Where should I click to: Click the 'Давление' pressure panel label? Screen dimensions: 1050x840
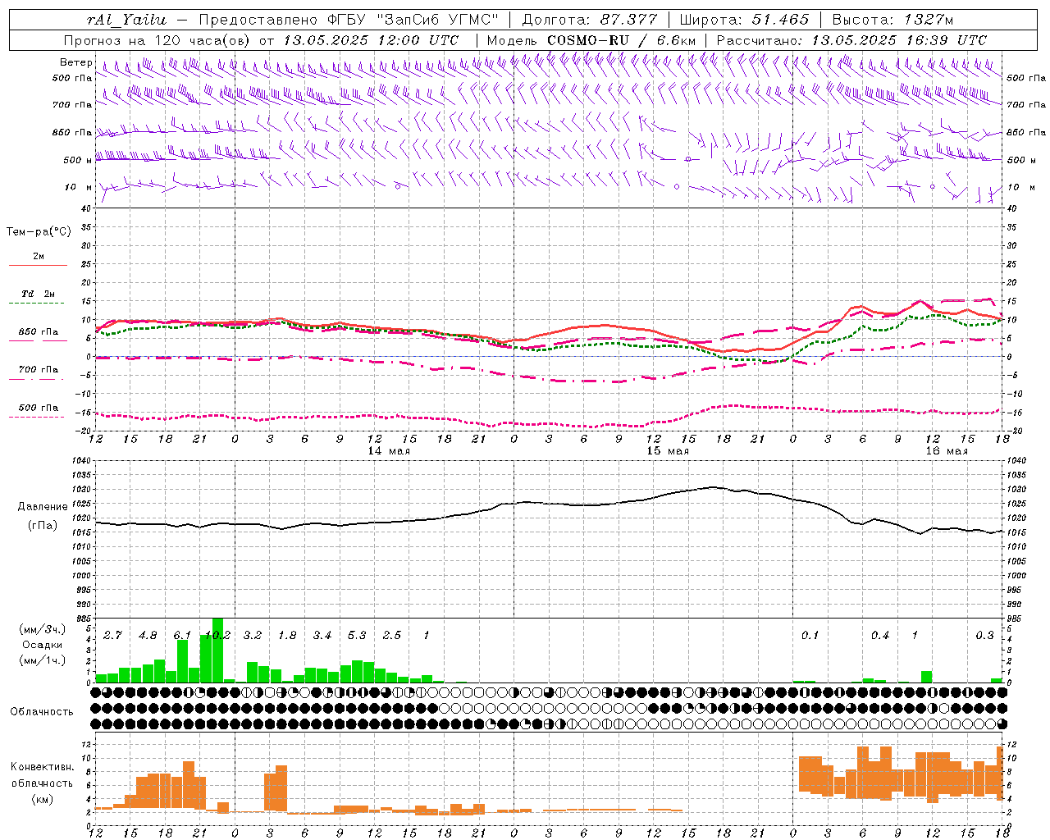click(x=43, y=507)
